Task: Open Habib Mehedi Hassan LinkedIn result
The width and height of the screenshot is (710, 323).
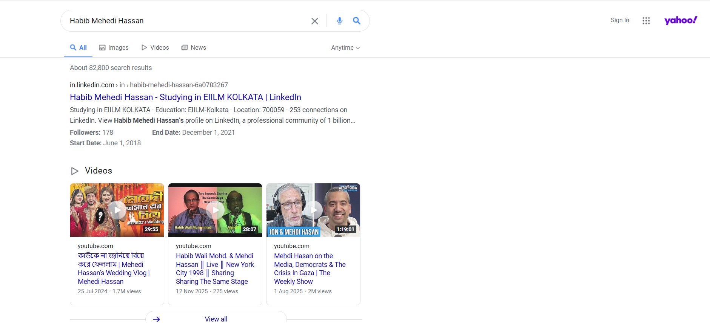Action: 185,97
